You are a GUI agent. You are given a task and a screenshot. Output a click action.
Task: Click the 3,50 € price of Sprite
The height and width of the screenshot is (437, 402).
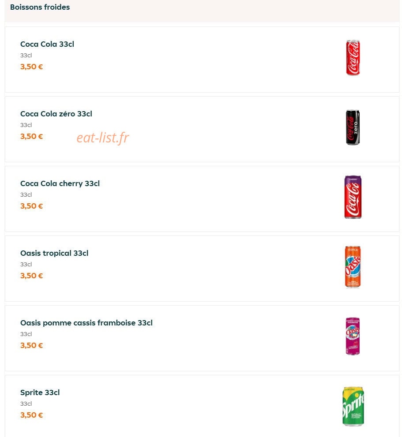pyautogui.click(x=31, y=415)
